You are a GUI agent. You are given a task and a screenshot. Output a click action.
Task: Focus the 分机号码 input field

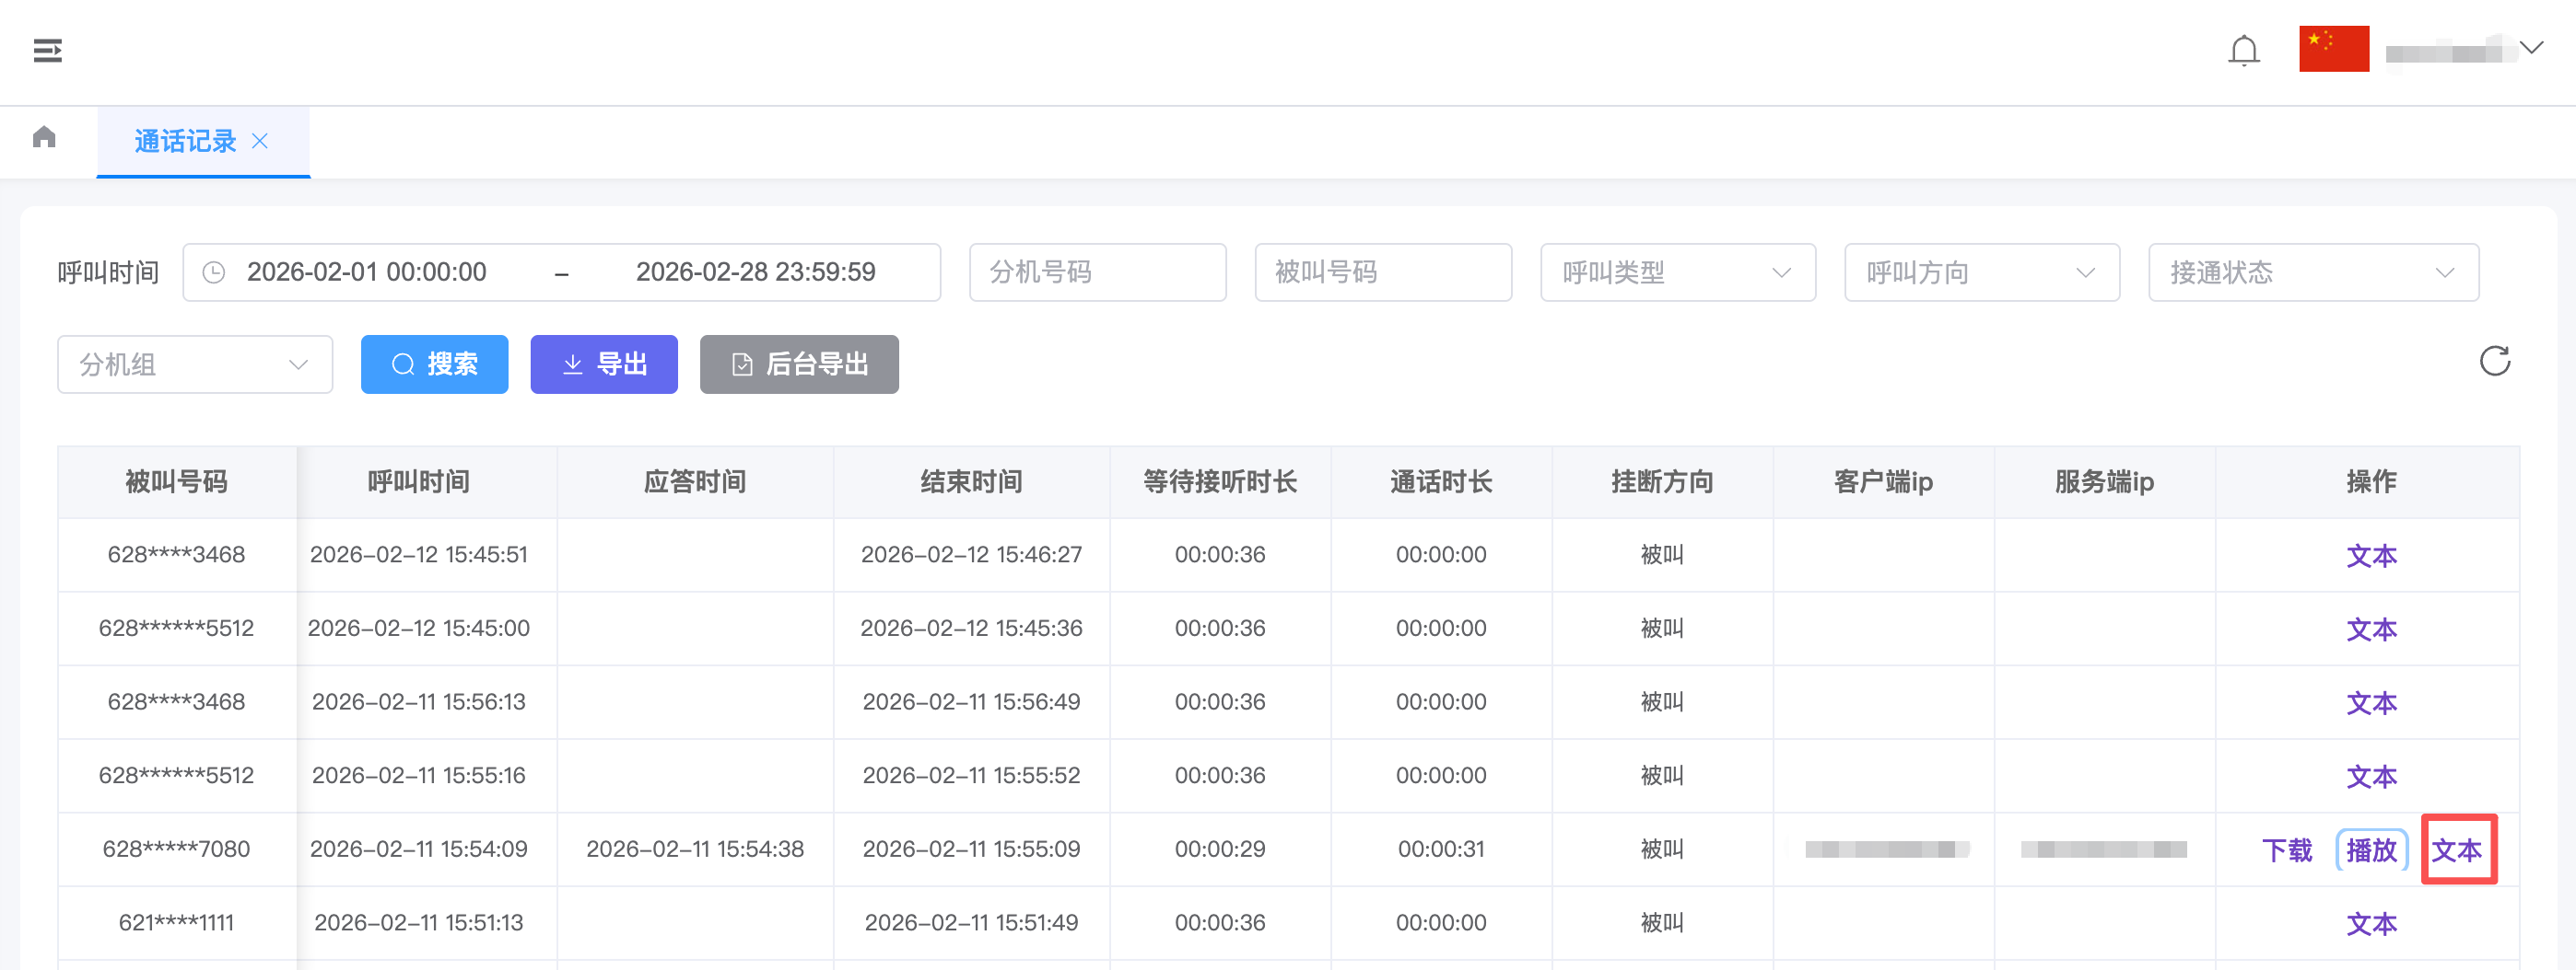point(1097,272)
